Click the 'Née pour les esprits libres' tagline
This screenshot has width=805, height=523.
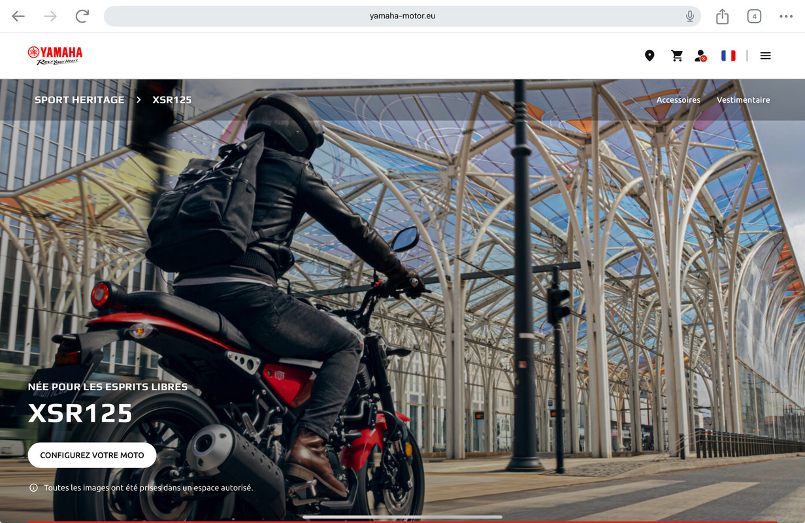[x=108, y=387]
